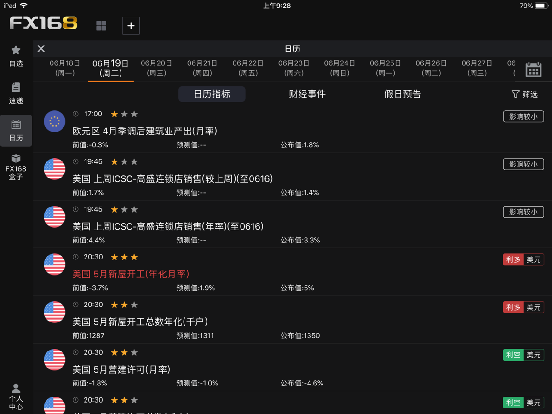Tap the 利多 美元 badge on 新屋开工

point(523,259)
